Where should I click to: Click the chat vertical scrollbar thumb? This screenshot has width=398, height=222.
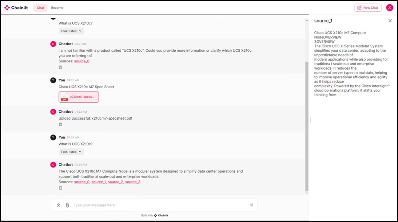(x=307, y=126)
